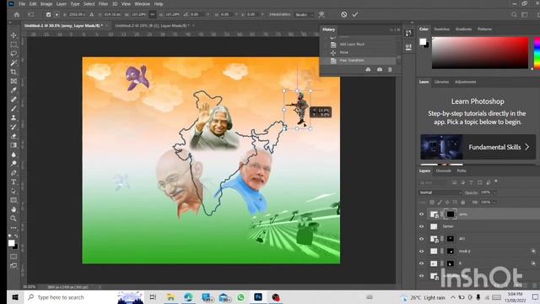Delete current state in History panel
The width and height of the screenshot is (540, 304).
[390, 69]
